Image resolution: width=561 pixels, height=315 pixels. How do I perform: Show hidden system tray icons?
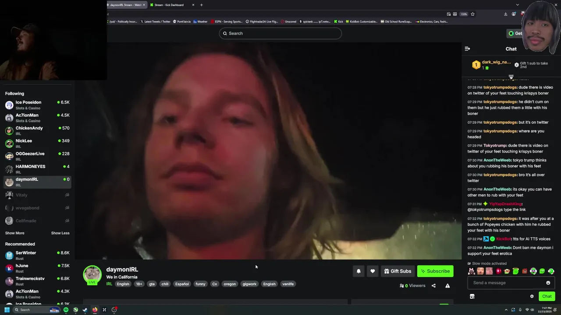(x=506, y=310)
